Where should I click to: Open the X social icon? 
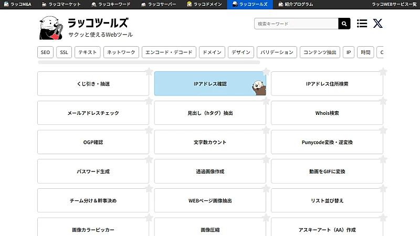click(377, 24)
